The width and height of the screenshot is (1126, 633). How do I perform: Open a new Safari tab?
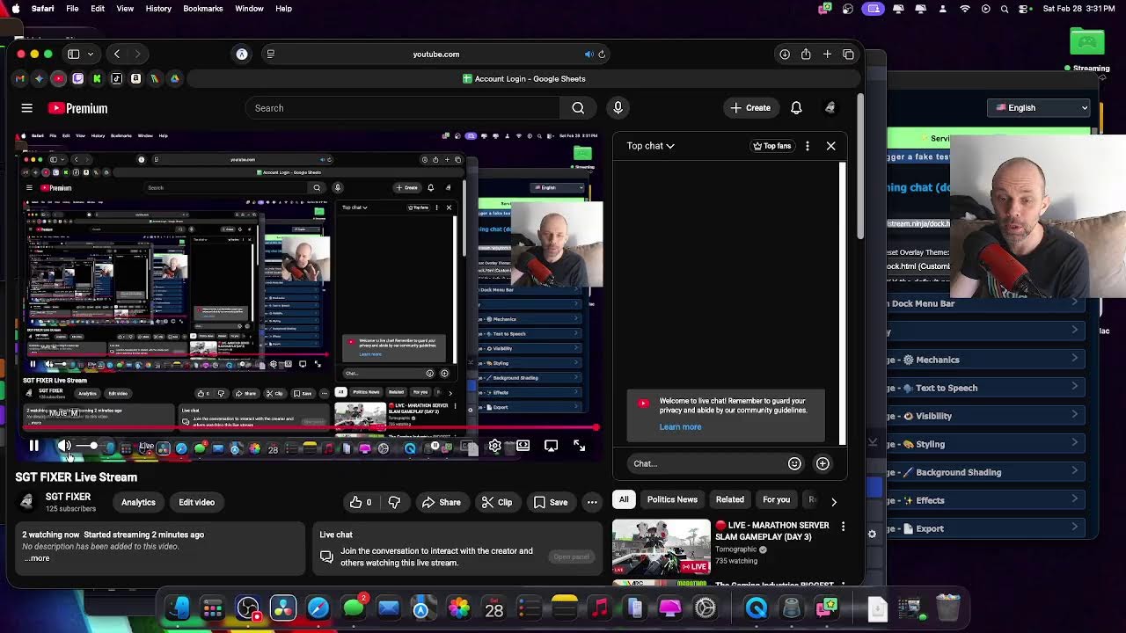[x=827, y=55]
